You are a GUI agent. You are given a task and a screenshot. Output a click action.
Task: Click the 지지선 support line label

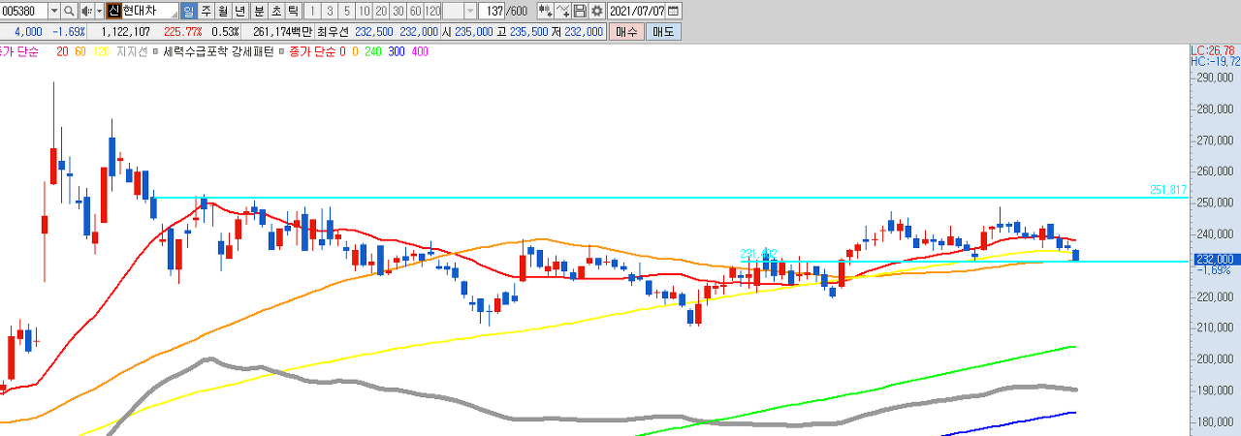[131, 51]
